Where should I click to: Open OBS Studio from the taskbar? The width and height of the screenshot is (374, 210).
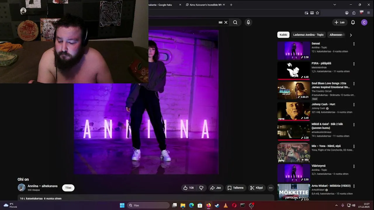(x=251, y=205)
